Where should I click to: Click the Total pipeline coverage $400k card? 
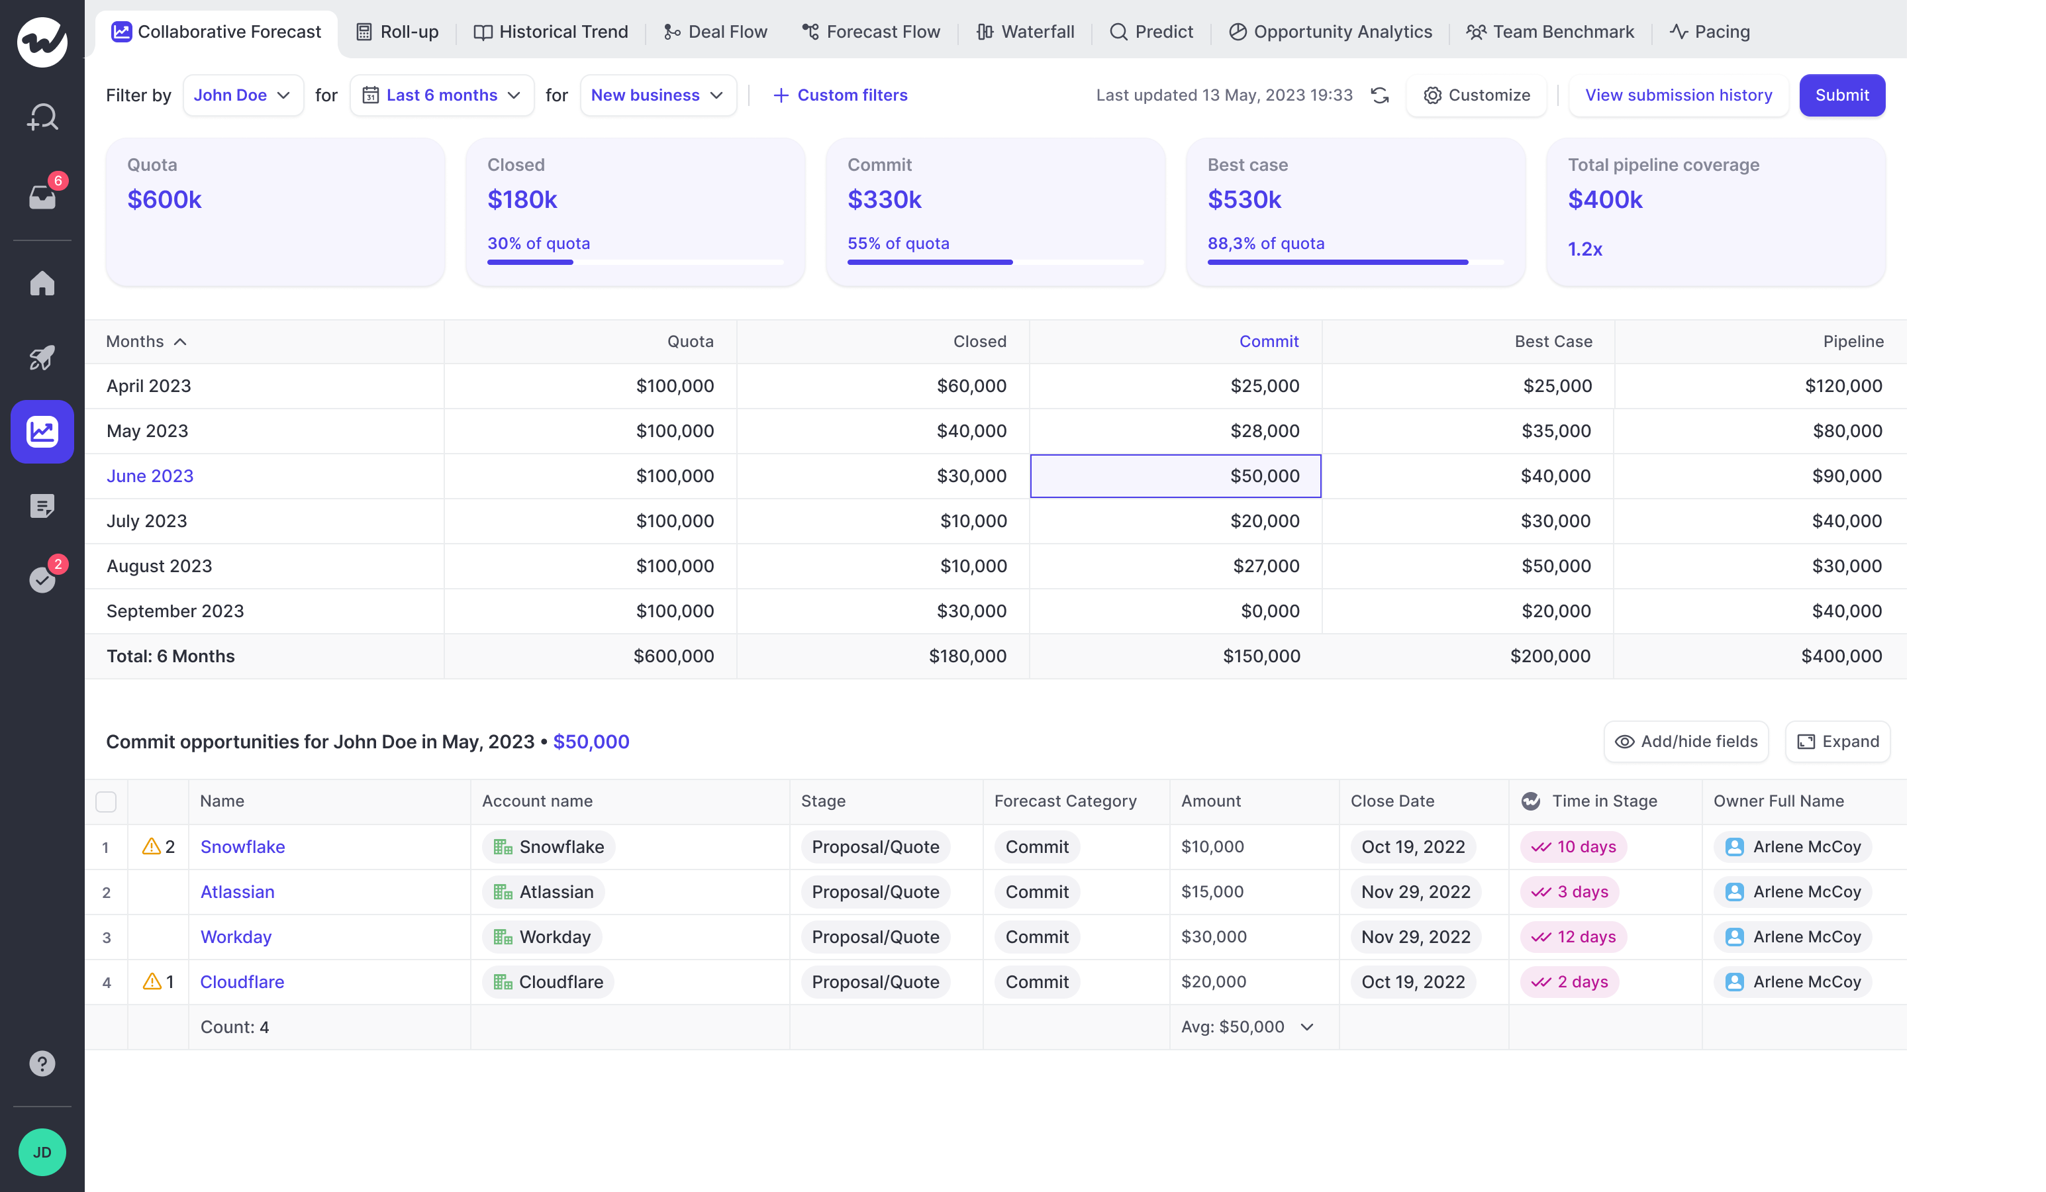pos(1715,211)
